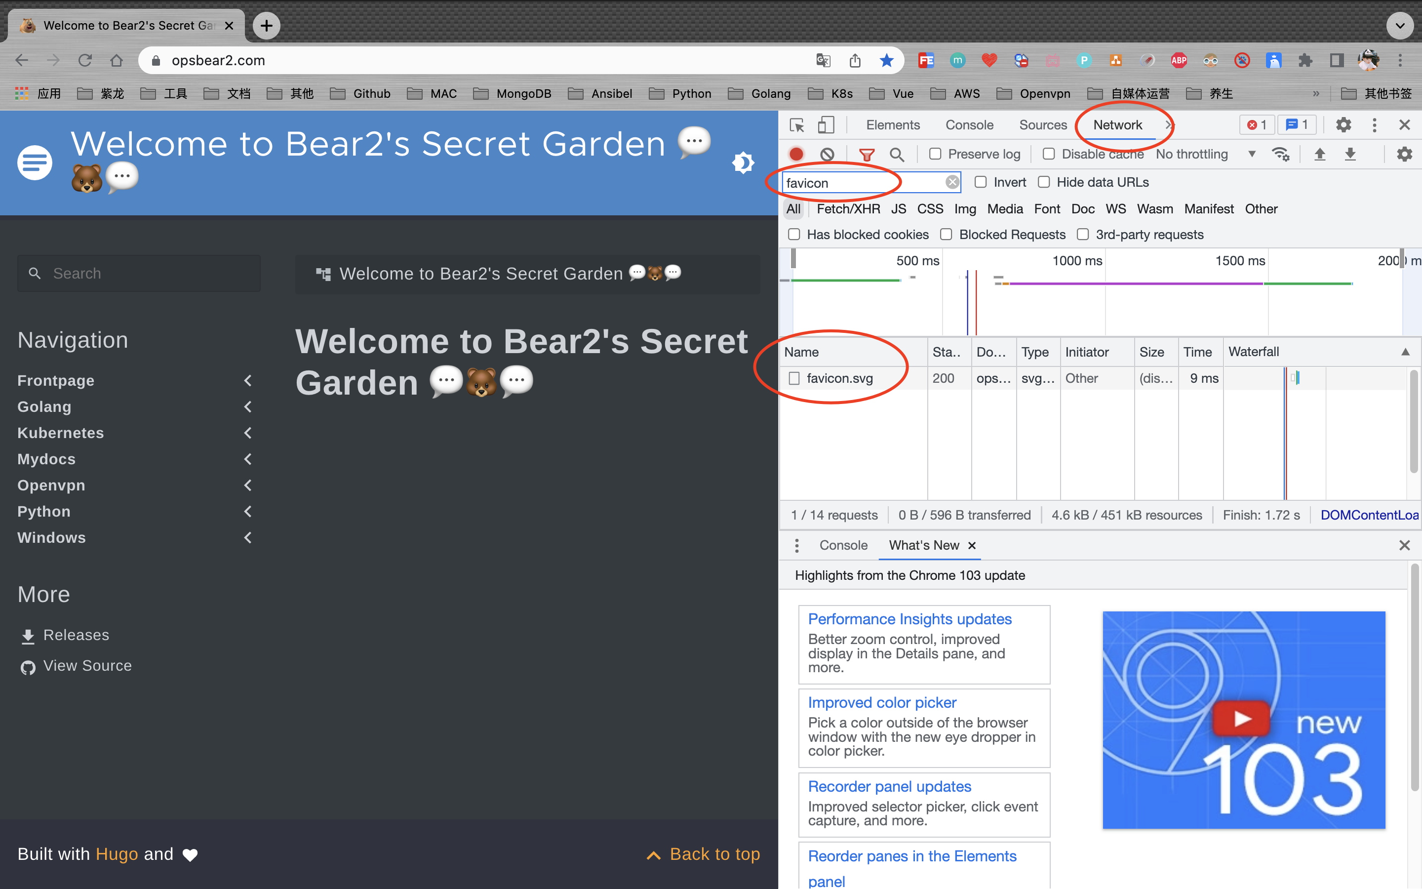1422x889 pixels.
Task: Toggle the page dark/light theme icon
Action: (743, 162)
